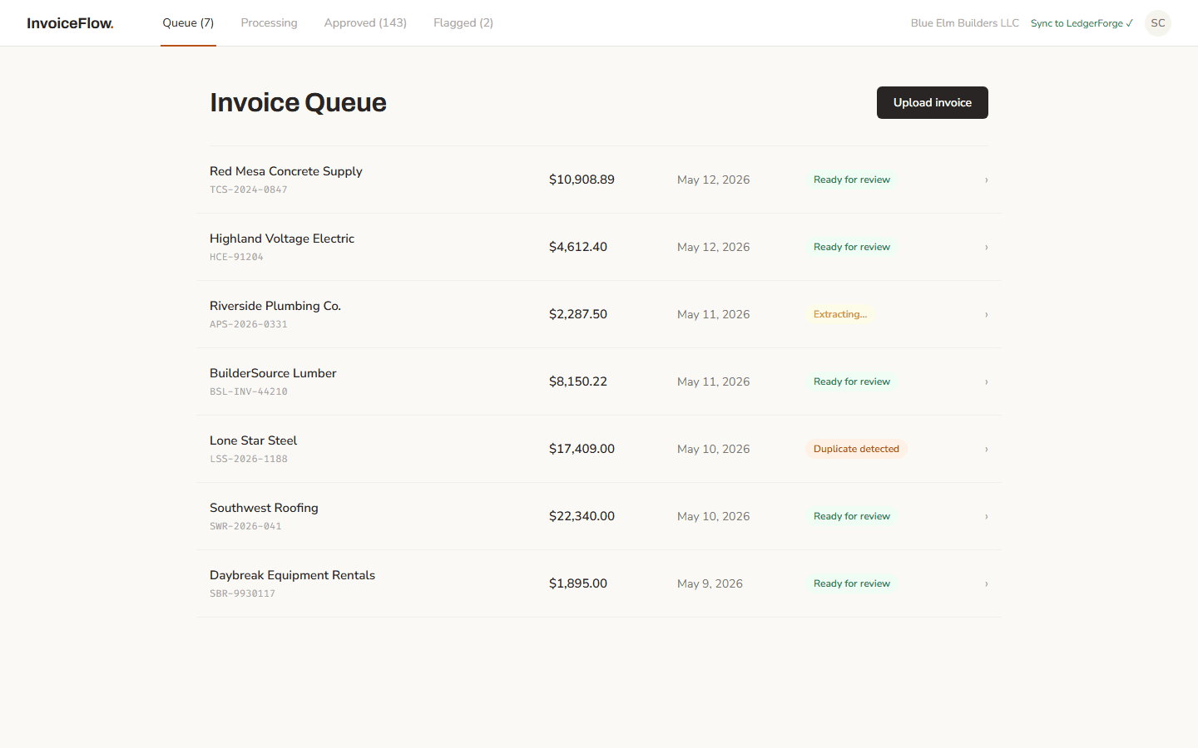
Task: Open the Highland Voltage Electric invoice
Action: point(599,247)
